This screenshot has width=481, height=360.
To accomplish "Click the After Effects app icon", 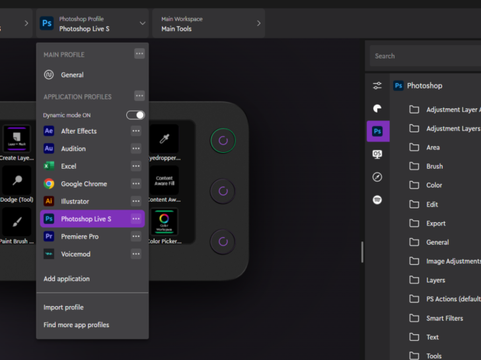I will point(49,131).
